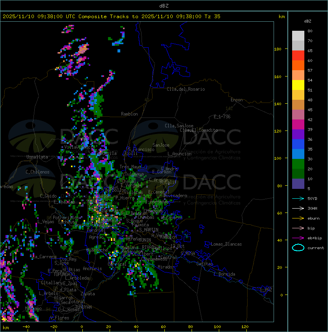Screen dimensions: 328x332
Task: Click the 12_Oct map label
Action: click(x=177, y=246)
